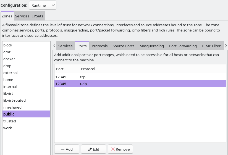Remove the selected port entry

tap(120, 149)
